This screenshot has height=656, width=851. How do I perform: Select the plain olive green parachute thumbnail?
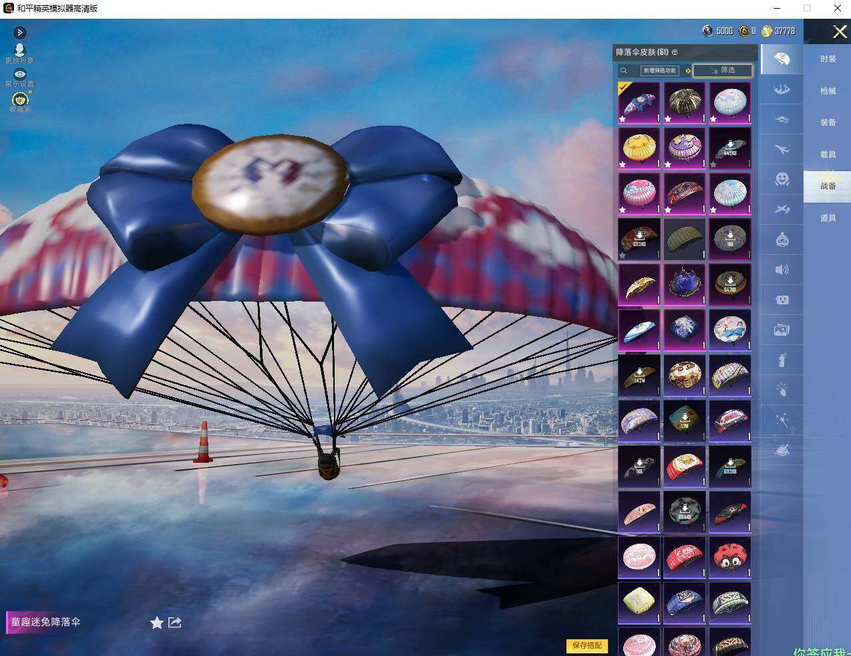[685, 239]
